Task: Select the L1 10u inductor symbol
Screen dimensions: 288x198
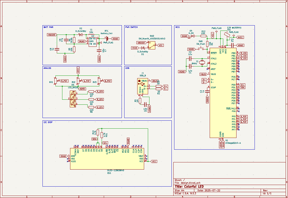Action: click(x=91, y=34)
